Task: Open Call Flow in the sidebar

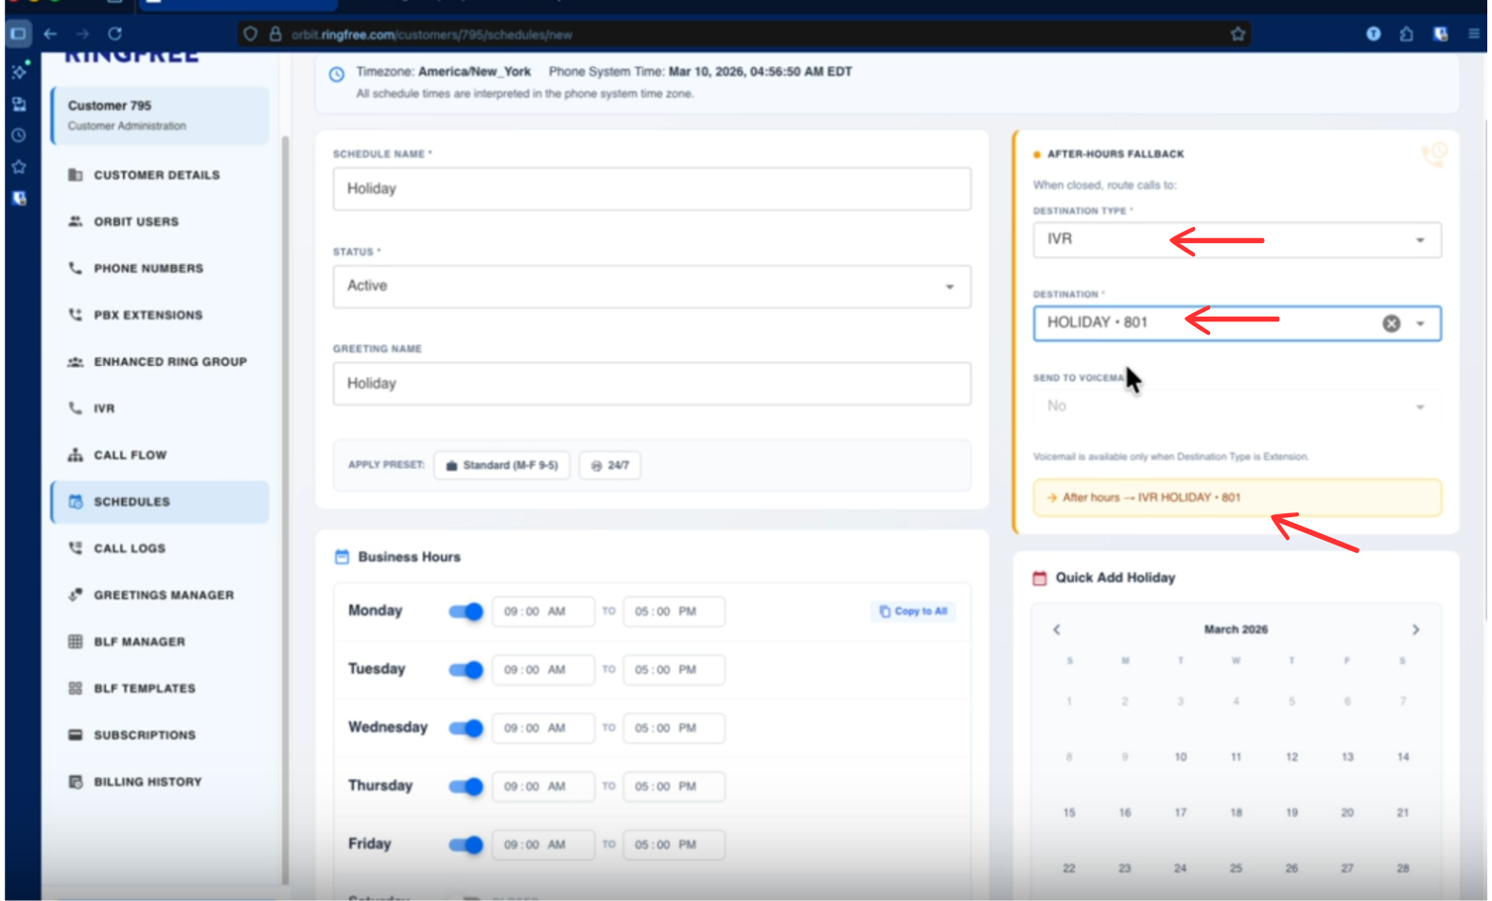Action: (130, 455)
